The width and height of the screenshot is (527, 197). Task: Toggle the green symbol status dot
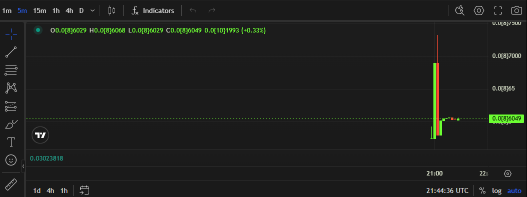[x=38, y=30]
